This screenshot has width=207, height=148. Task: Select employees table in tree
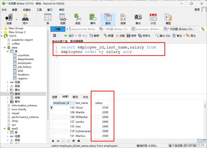point(24,63)
